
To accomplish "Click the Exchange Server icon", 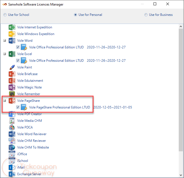I will (12, 174).
